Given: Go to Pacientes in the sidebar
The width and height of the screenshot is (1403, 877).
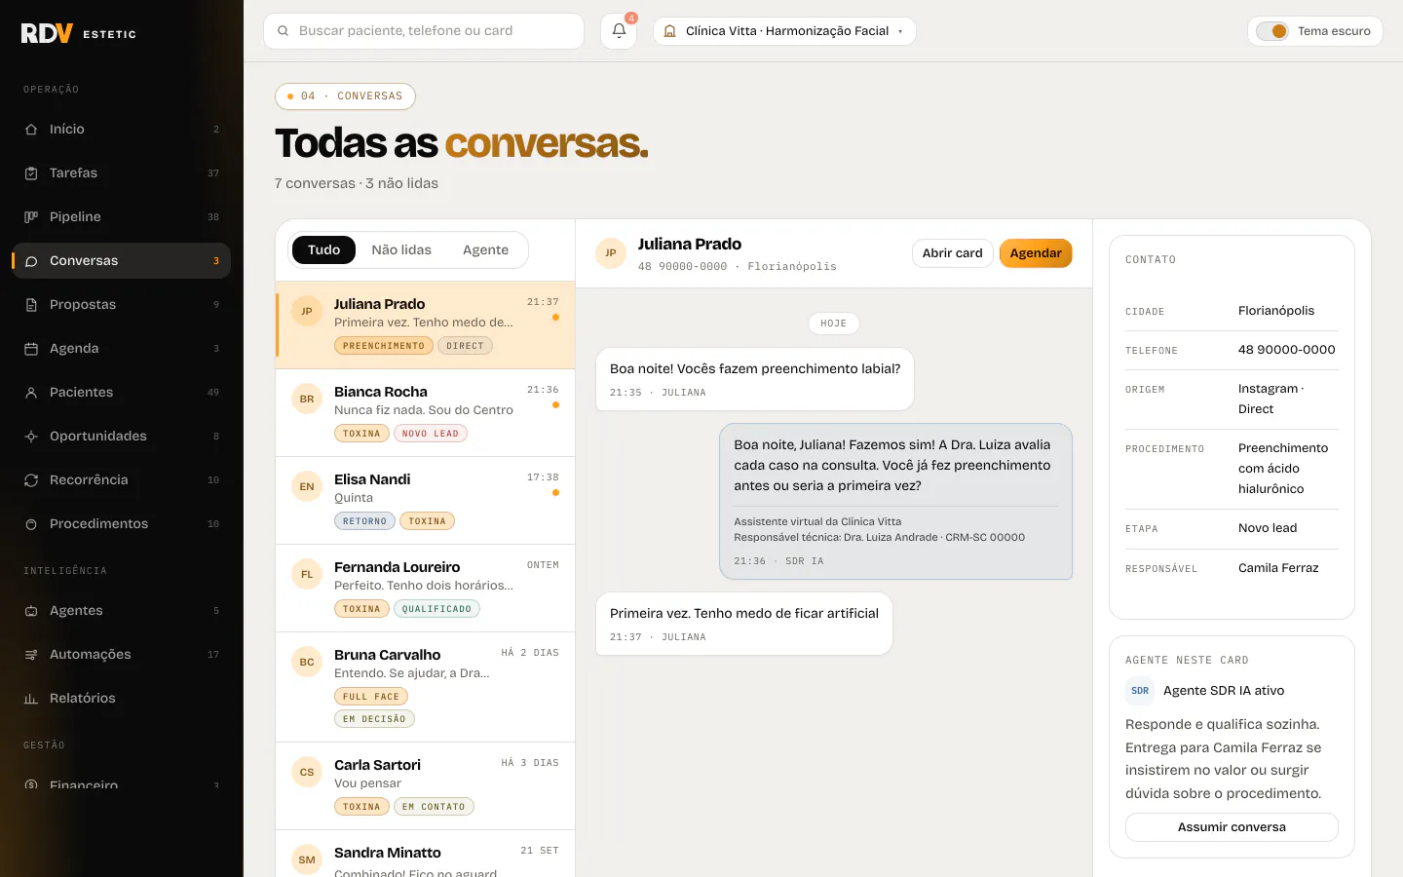Looking at the screenshot, I should pos(122,392).
